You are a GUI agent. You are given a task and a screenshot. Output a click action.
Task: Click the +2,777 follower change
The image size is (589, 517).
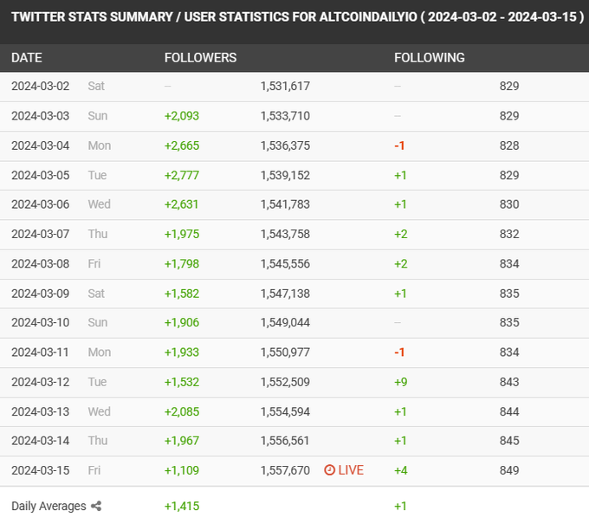[182, 175]
